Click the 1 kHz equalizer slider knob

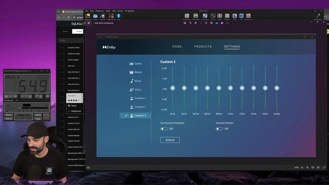230,88
